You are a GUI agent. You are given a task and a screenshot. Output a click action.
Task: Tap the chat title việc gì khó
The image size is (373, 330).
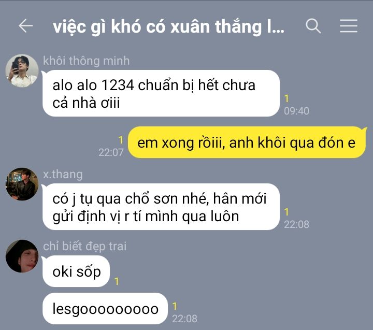coord(168,26)
